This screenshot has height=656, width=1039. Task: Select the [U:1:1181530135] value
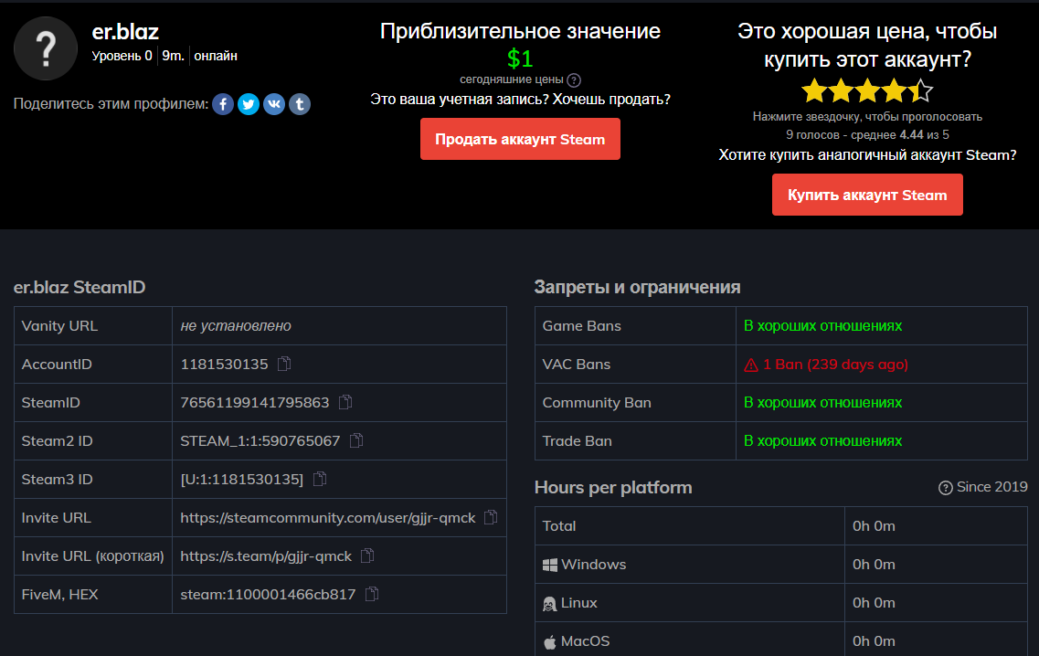pyautogui.click(x=242, y=479)
